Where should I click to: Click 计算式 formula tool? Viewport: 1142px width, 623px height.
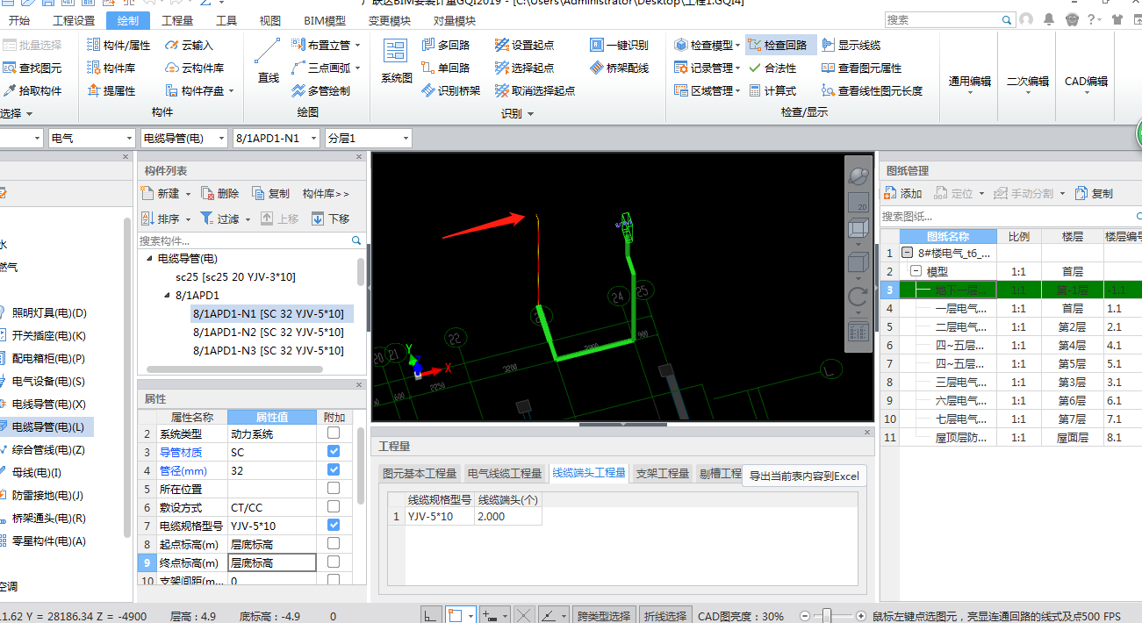click(x=772, y=90)
